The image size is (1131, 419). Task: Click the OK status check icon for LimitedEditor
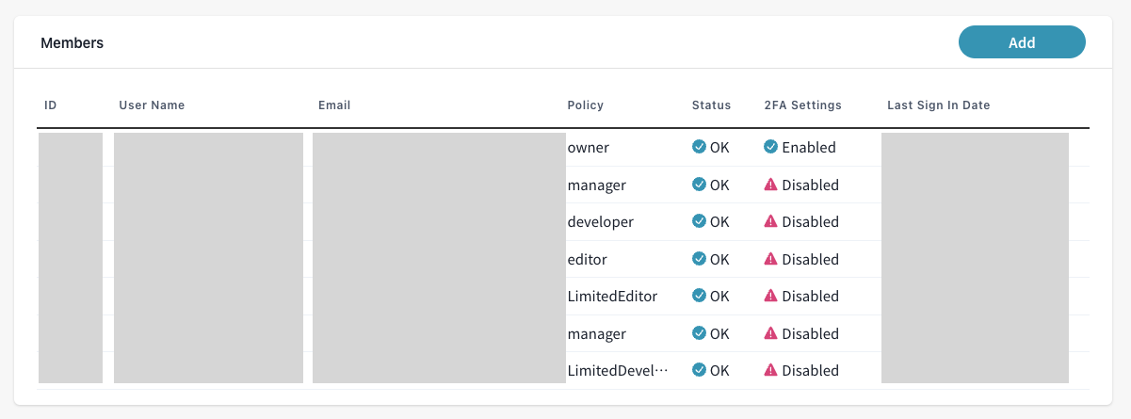[x=699, y=296]
